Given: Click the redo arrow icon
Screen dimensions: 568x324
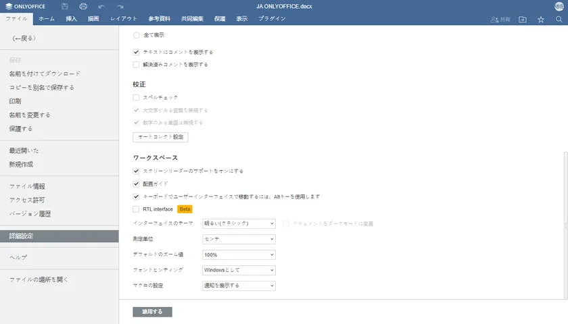Looking at the screenshot, I should pos(120,6).
